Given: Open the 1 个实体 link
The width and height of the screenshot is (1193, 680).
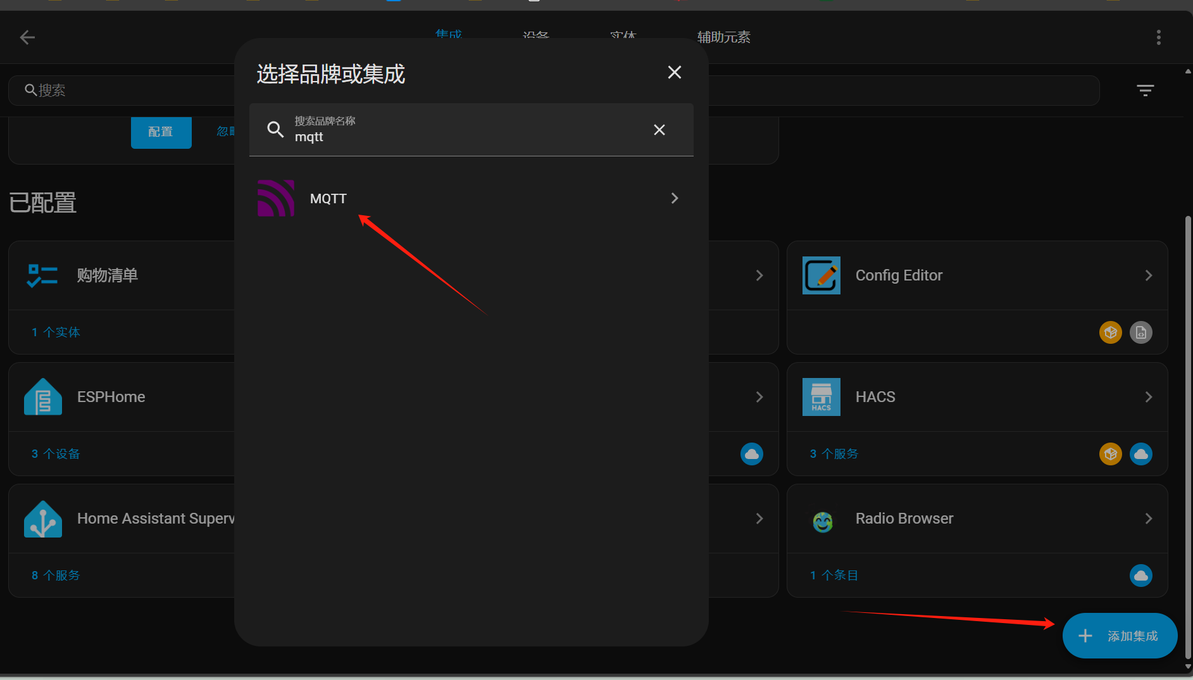Looking at the screenshot, I should 56,332.
